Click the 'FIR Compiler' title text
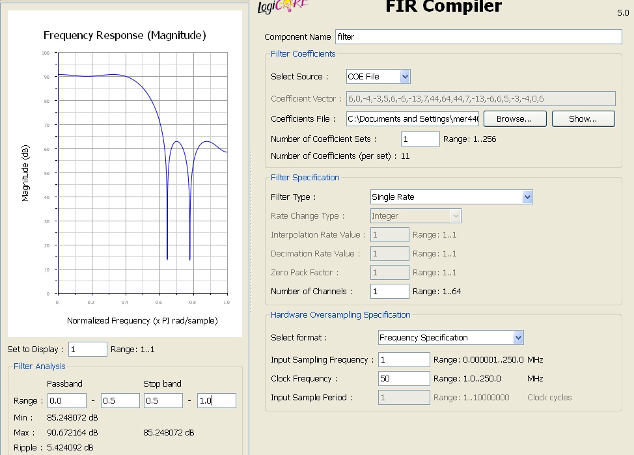 443,7
